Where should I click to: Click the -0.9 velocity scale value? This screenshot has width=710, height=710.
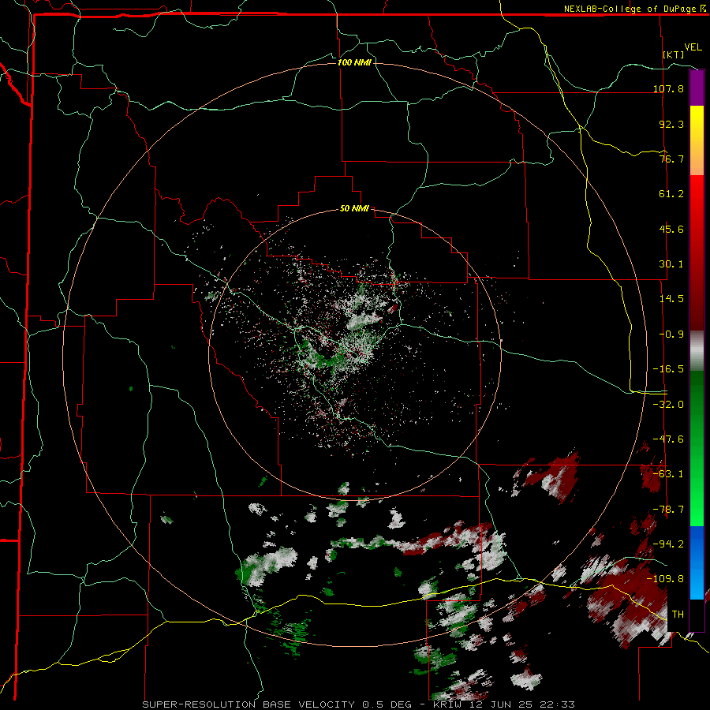click(671, 334)
